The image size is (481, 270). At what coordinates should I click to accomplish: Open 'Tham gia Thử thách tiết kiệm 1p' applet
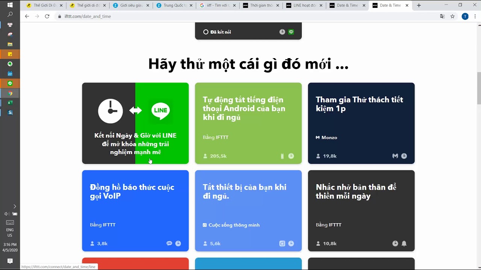(361, 123)
